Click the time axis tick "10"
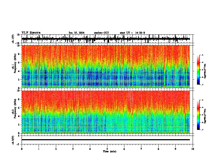This screenshot has height=167, width=217. (193, 149)
